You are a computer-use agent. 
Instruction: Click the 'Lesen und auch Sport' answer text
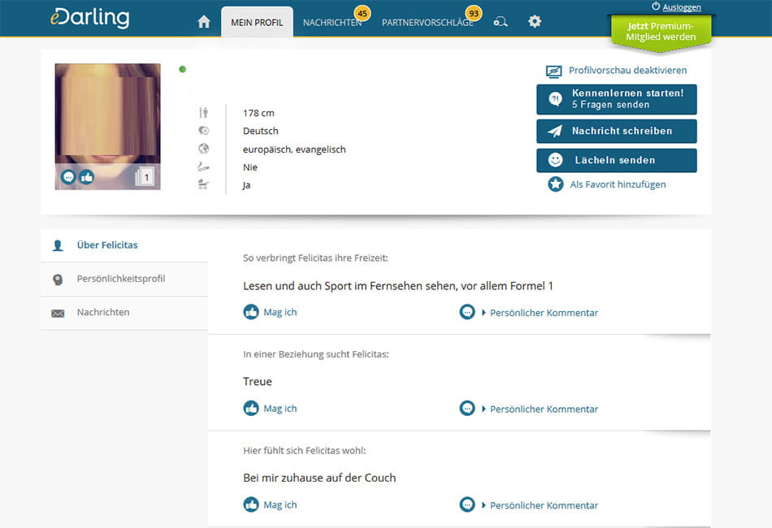pyautogui.click(x=398, y=286)
